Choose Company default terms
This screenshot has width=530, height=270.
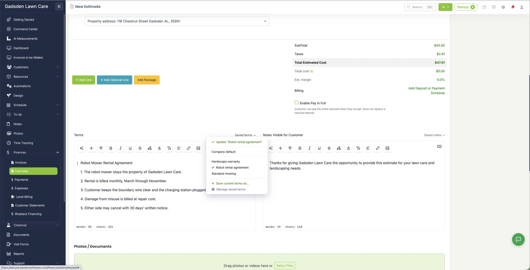(223, 152)
